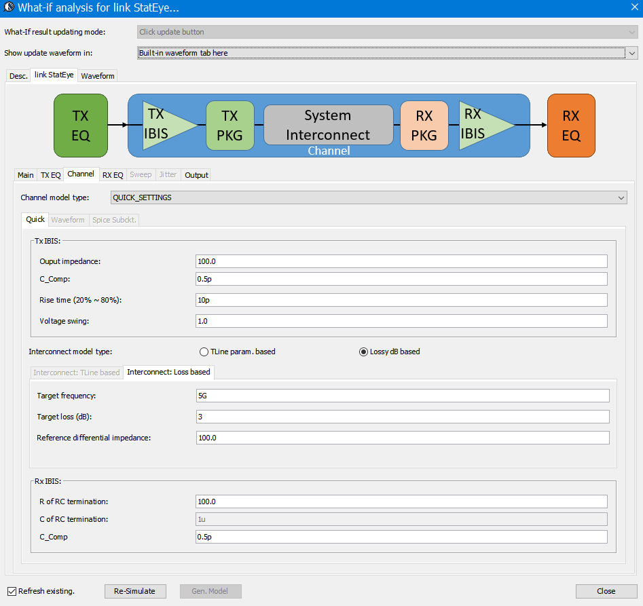Click the green TX EQ block
Viewport: 643px width, 606px height.
[x=81, y=126]
